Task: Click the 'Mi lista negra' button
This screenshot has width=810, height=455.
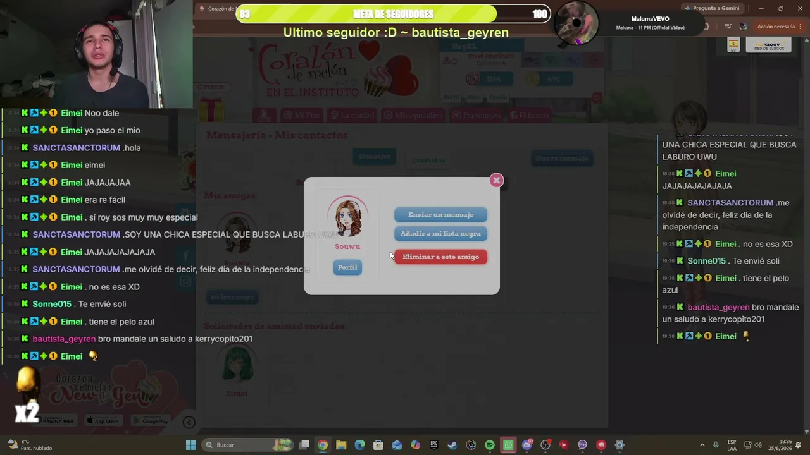Action: click(232, 297)
